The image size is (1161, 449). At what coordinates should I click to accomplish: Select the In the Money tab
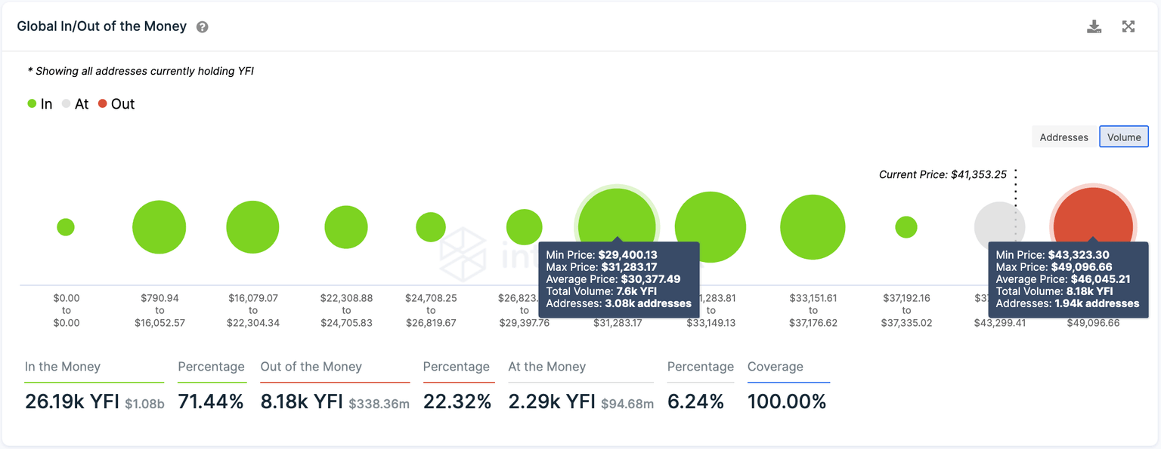point(63,367)
